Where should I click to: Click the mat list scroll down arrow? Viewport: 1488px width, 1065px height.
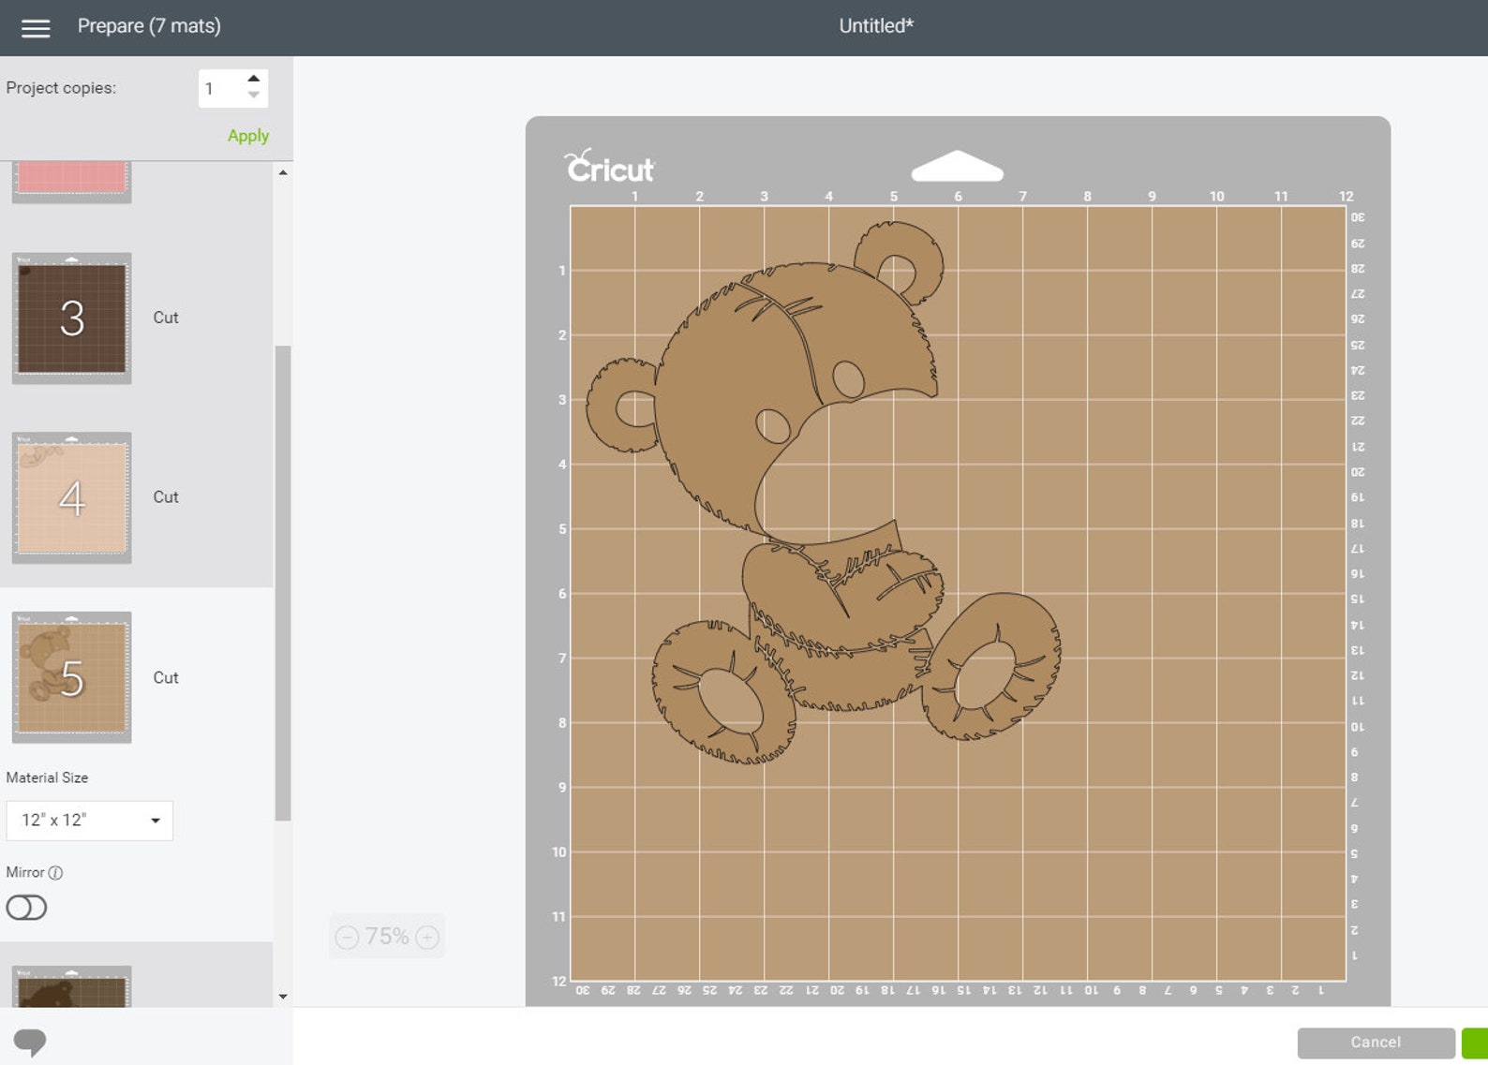point(283,997)
